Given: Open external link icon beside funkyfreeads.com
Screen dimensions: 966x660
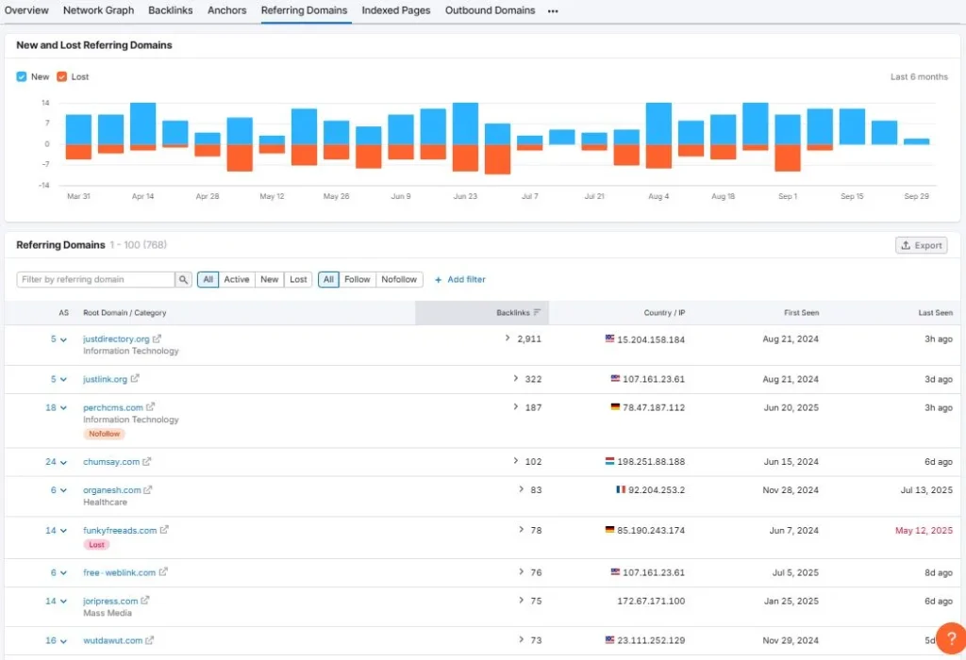Looking at the screenshot, I should [x=164, y=530].
